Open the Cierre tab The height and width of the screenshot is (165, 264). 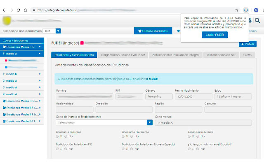pos(247,55)
